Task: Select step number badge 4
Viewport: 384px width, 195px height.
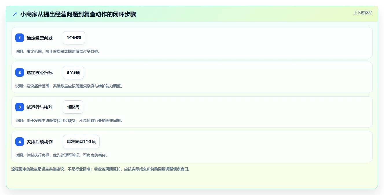Action: pyautogui.click(x=20, y=142)
